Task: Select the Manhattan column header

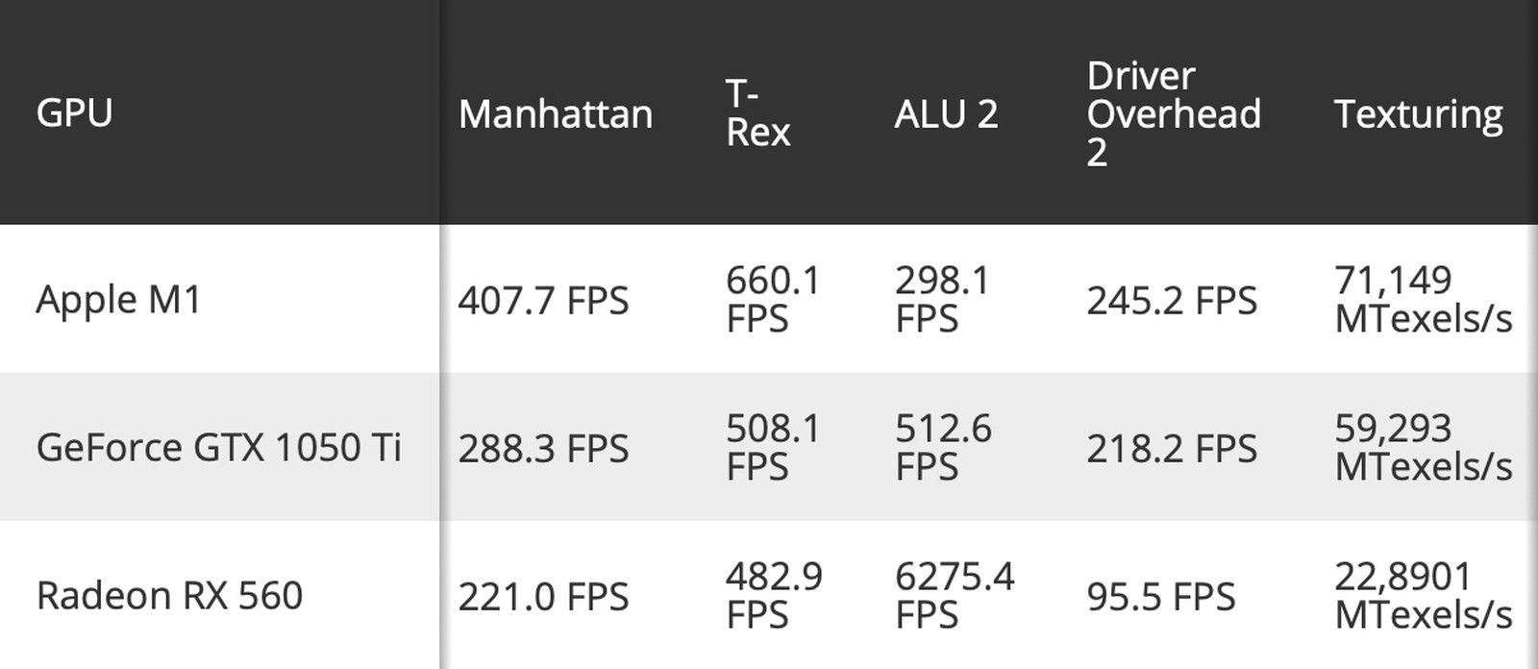Action: coord(555,114)
